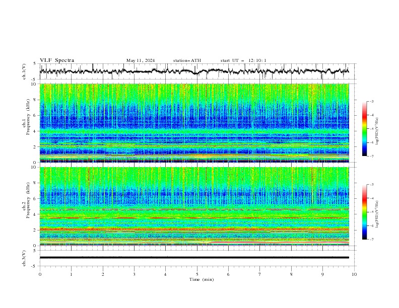The image size is (399, 308).
Task: Click the "-5" tick of ch.3(V) axis
Action: (34, 266)
